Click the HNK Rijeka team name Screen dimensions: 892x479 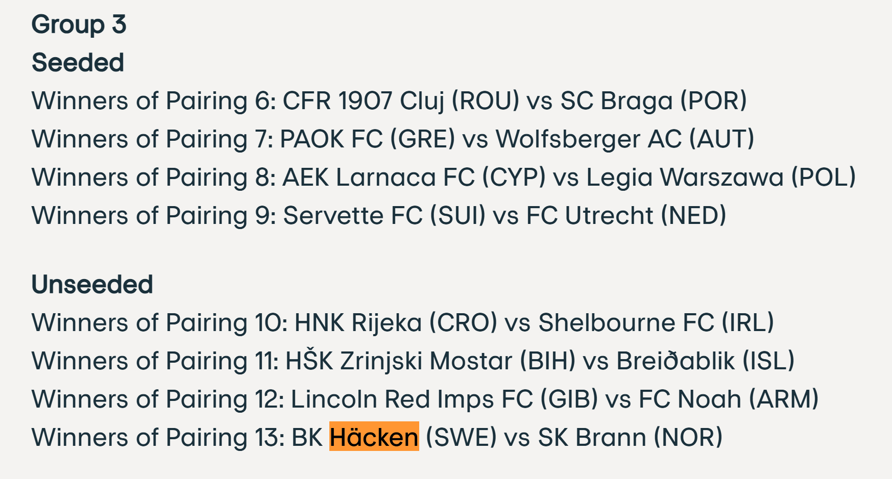point(358,322)
